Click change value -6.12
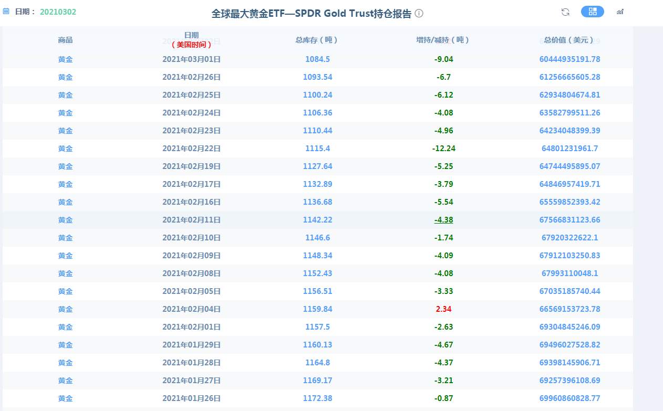This screenshot has width=663, height=411. tap(443, 95)
